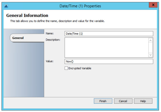This screenshot has height=112, width=161.
Task: Click the dialog title Date/Time (1) Properties
Action: 80,6
